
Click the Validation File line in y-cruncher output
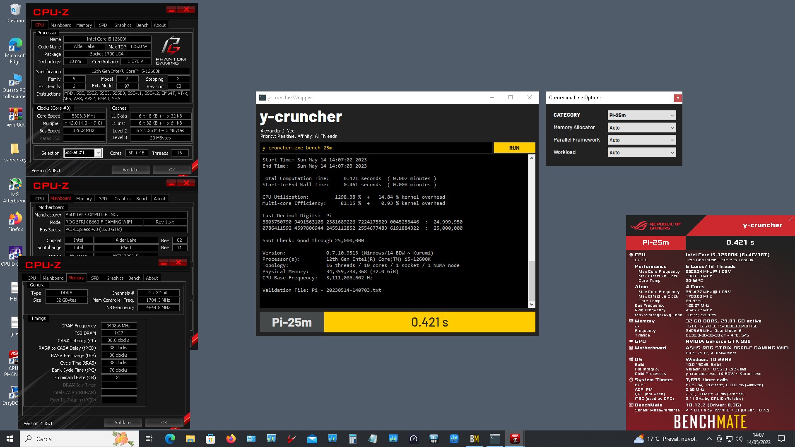coord(322,290)
